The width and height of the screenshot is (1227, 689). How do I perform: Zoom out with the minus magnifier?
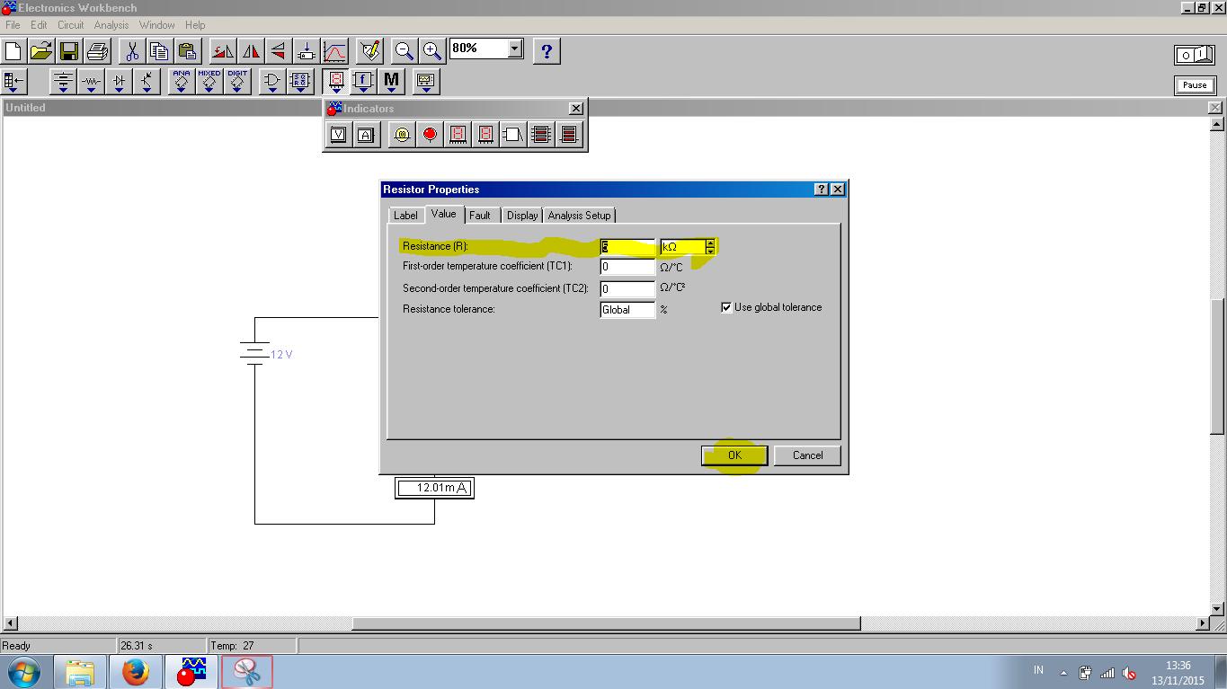point(405,50)
